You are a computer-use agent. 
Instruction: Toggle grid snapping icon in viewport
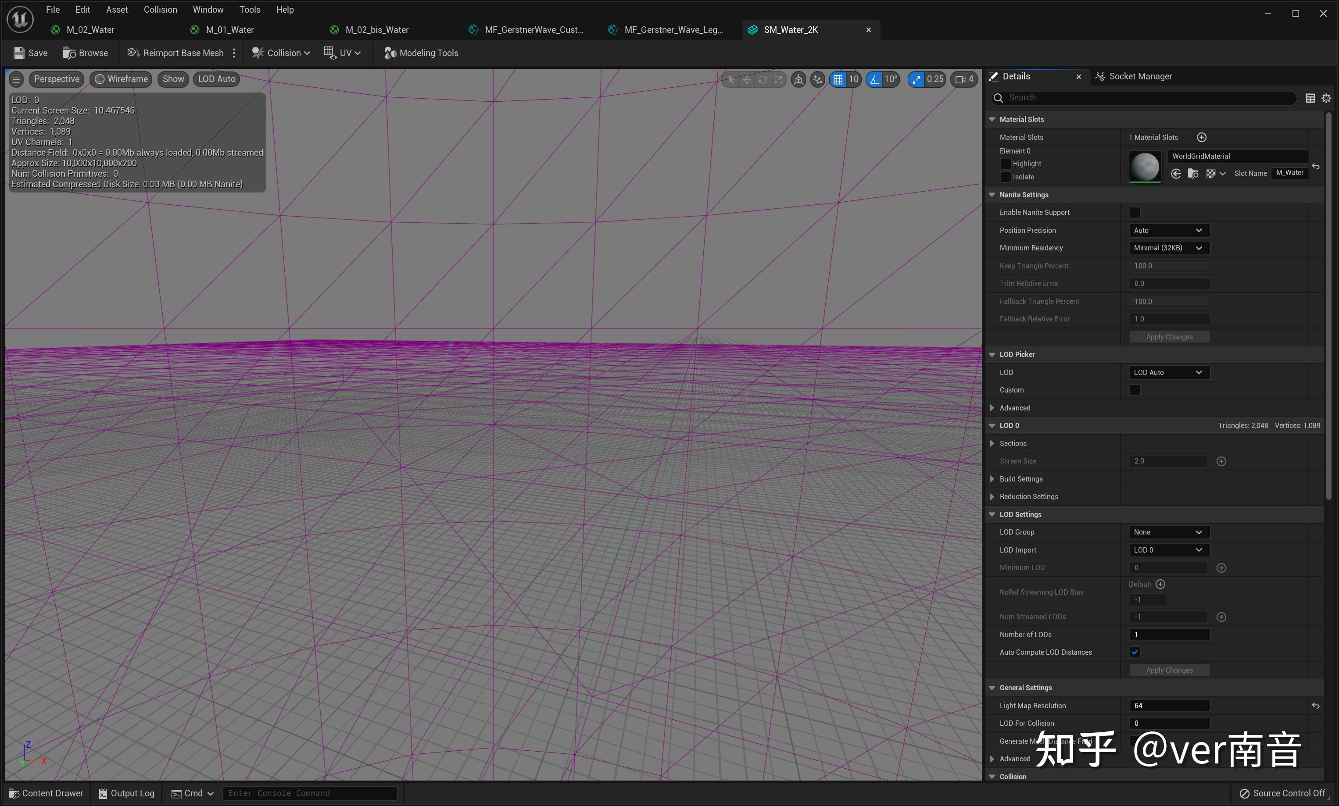coord(838,79)
